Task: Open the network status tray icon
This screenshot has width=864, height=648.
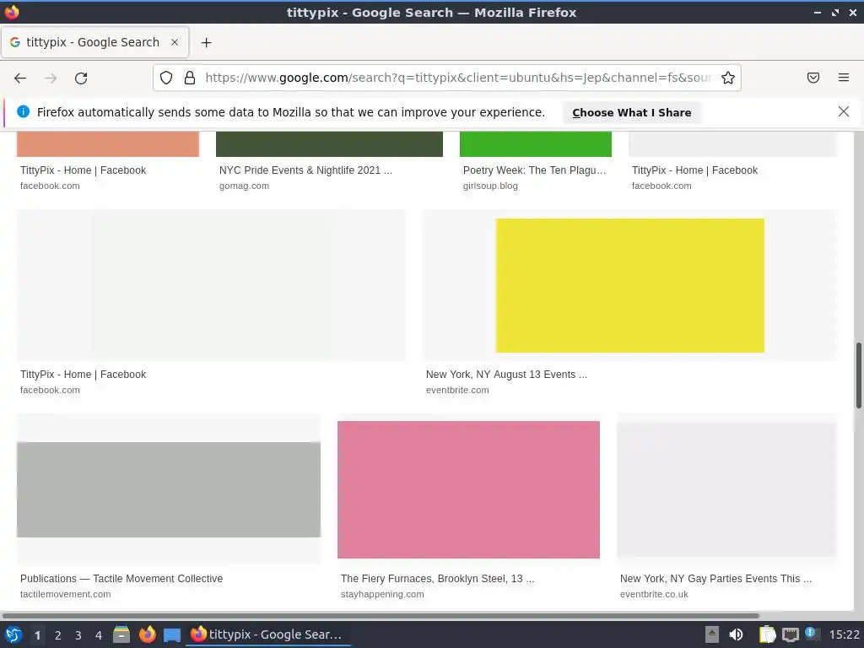Action: click(x=790, y=634)
